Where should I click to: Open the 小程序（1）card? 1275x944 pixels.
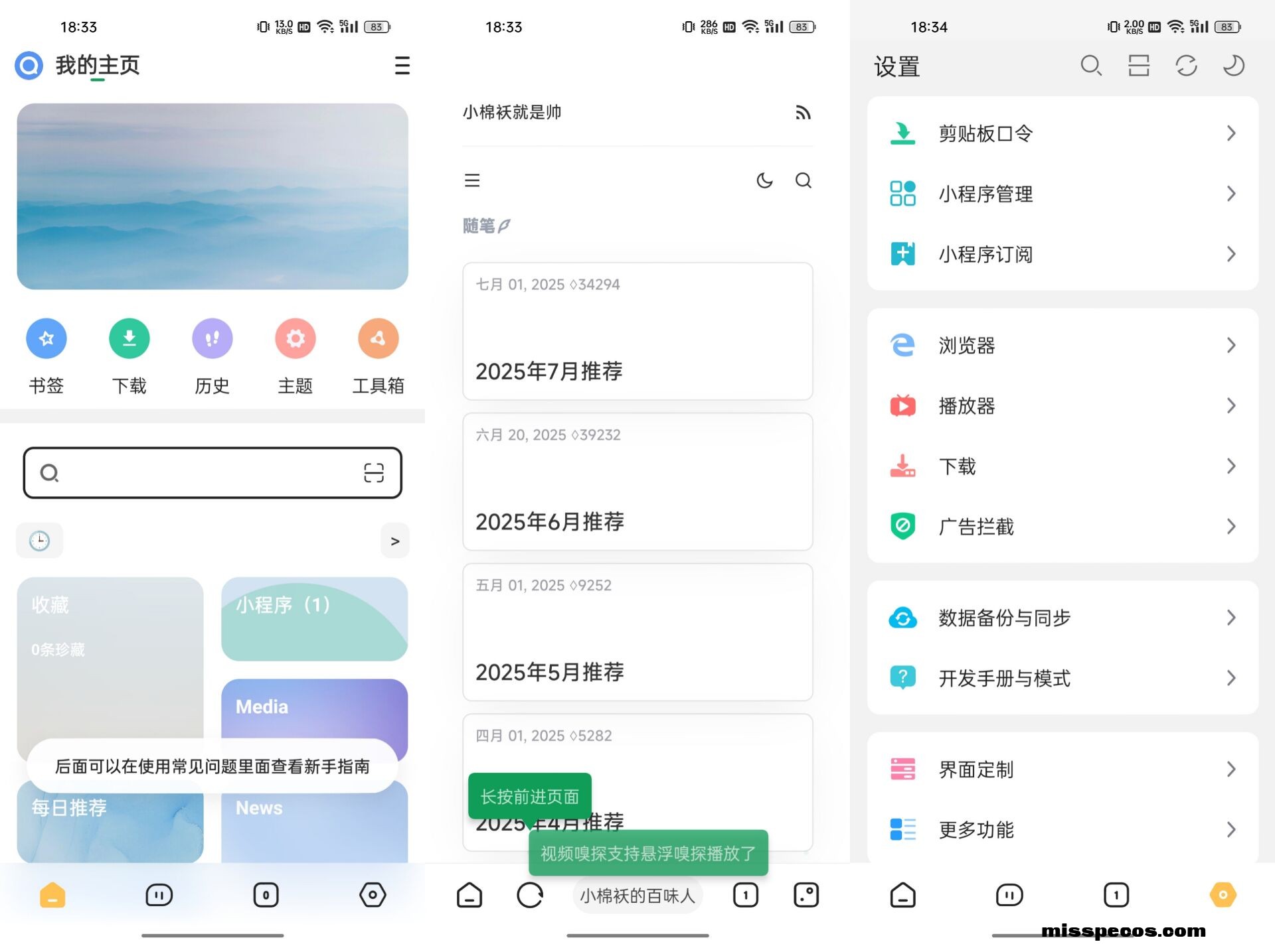(x=315, y=619)
